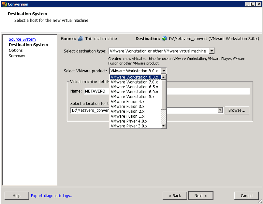Click the product list scroll down arrow

click(164, 126)
